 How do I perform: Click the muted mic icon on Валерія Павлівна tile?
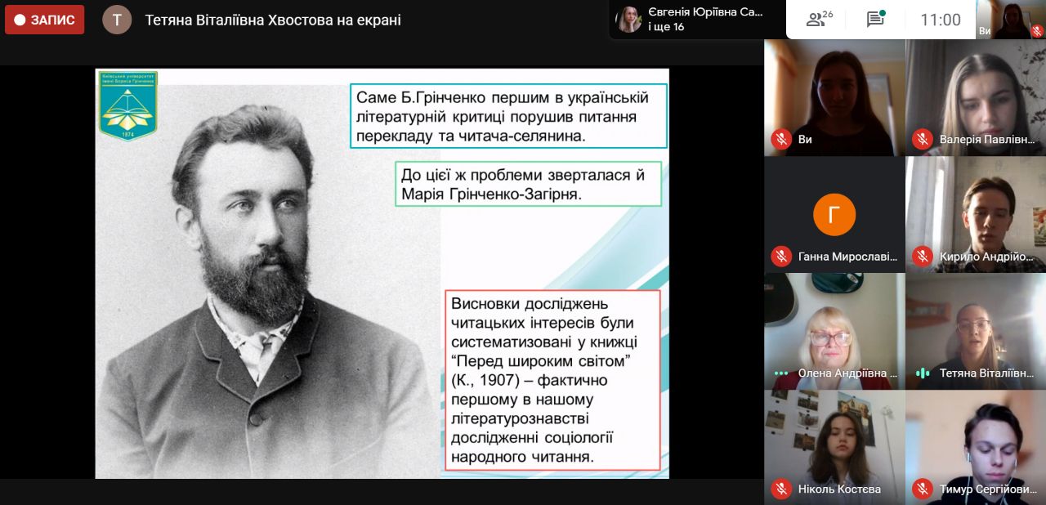pyautogui.click(x=923, y=140)
